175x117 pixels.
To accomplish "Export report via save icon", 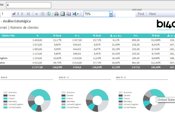I will coord(75,14).
